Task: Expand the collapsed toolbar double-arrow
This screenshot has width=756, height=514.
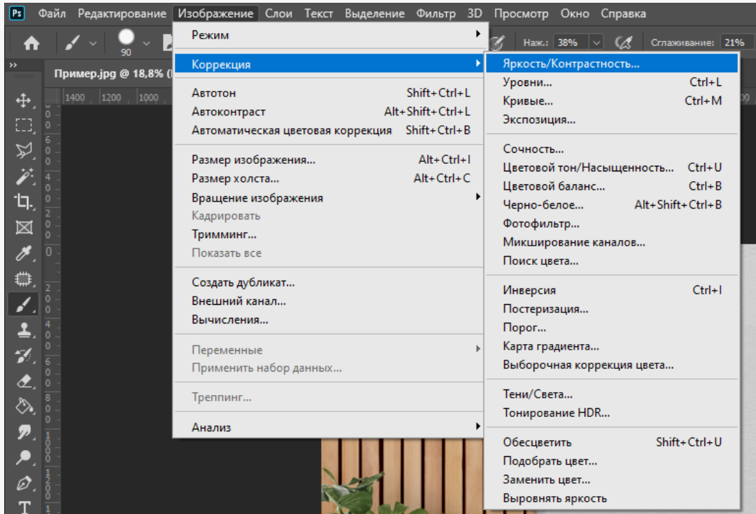Action: click(13, 65)
